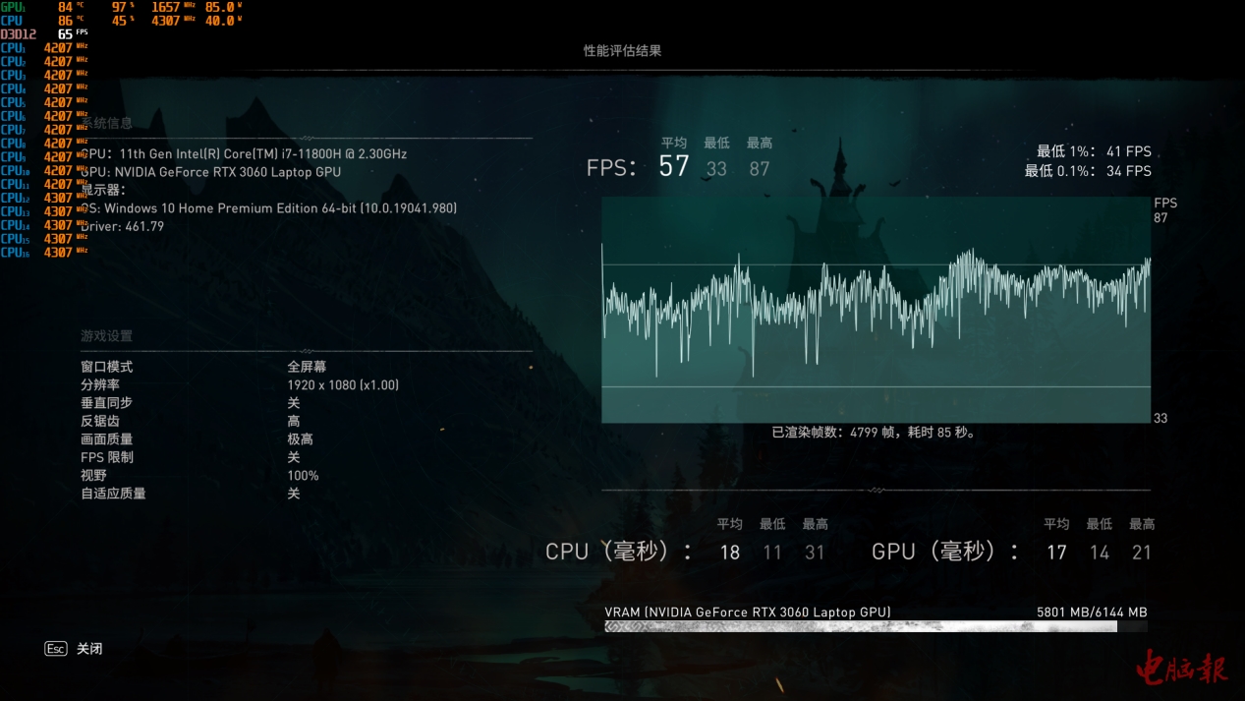Select the average FPS value 57
Image resolution: width=1245 pixels, height=701 pixels.
click(674, 167)
